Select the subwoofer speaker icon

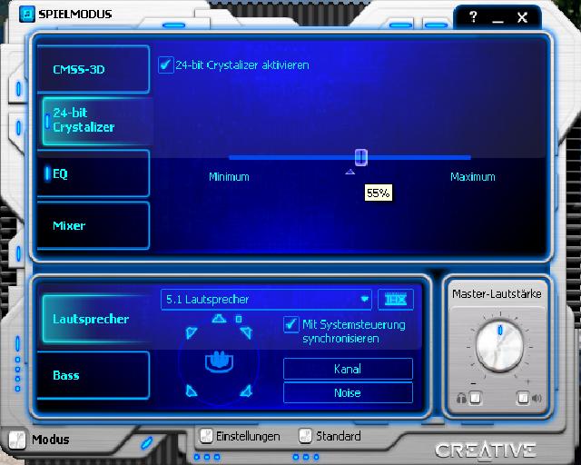(x=239, y=319)
